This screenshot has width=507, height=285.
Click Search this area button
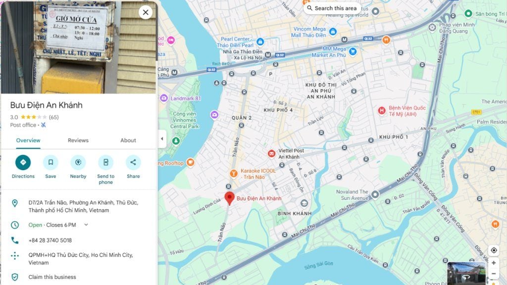click(332, 8)
